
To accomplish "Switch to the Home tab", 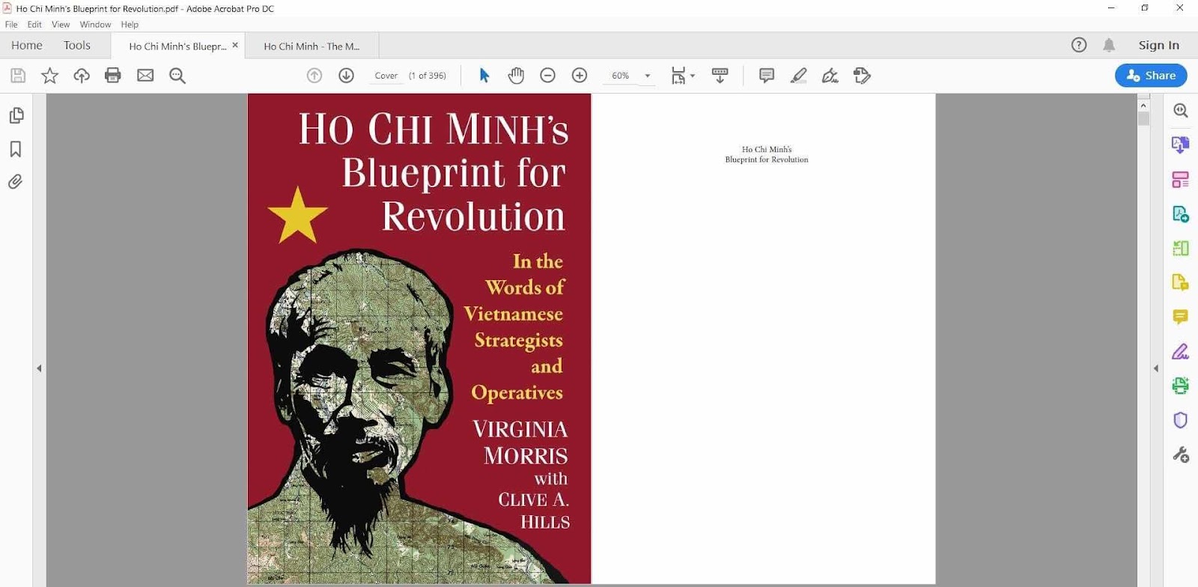I will (x=27, y=45).
